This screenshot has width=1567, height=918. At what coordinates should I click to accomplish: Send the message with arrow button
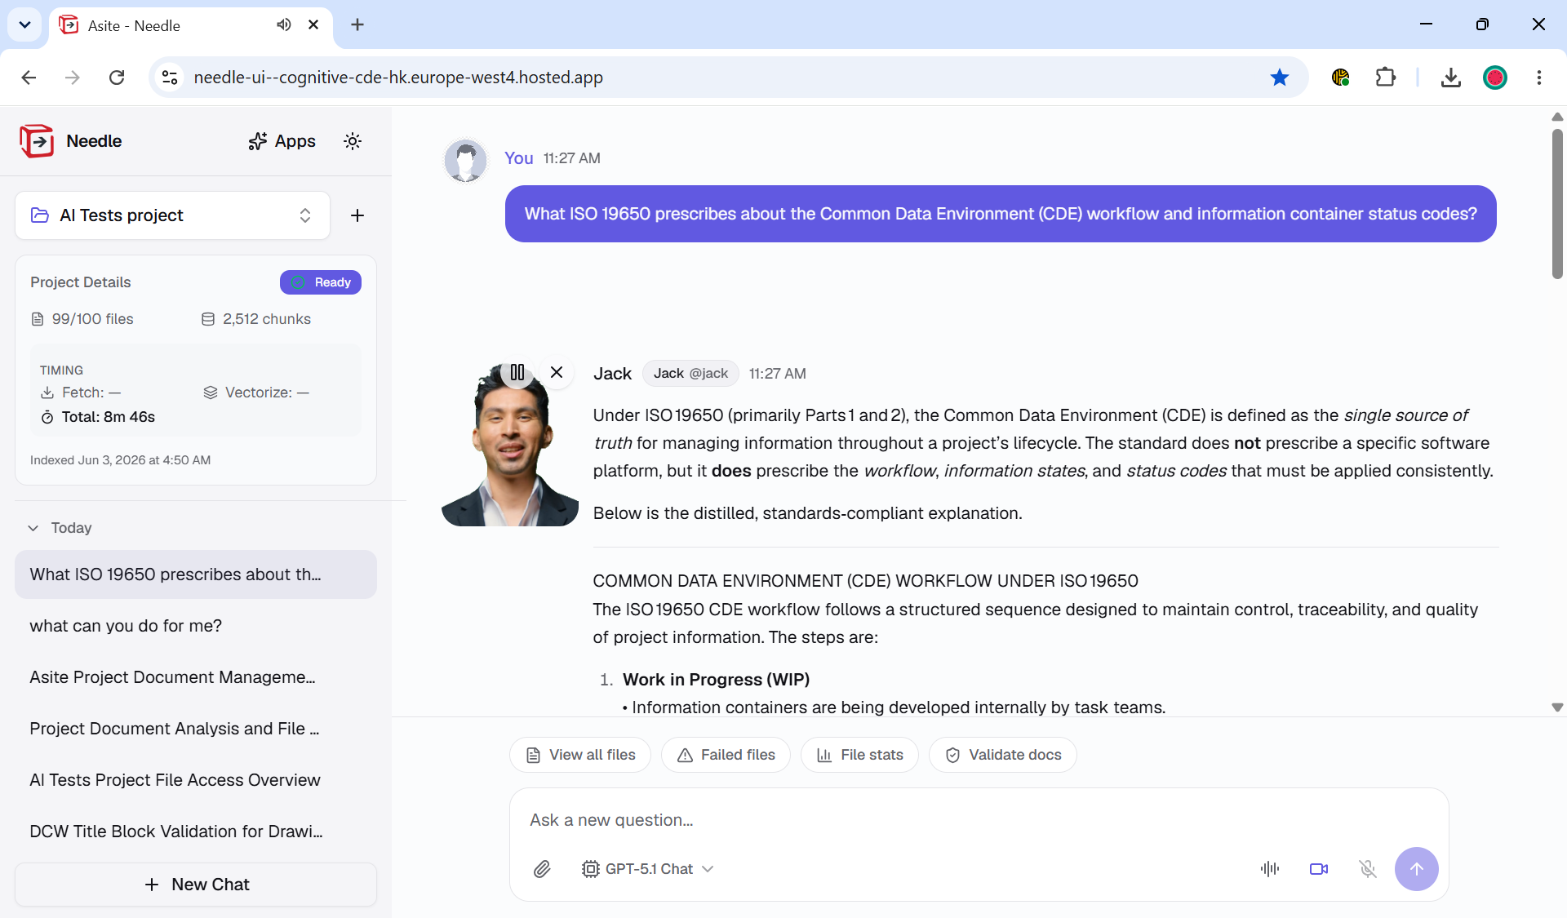pos(1417,869)
